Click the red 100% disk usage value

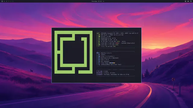tap(117, 43)
